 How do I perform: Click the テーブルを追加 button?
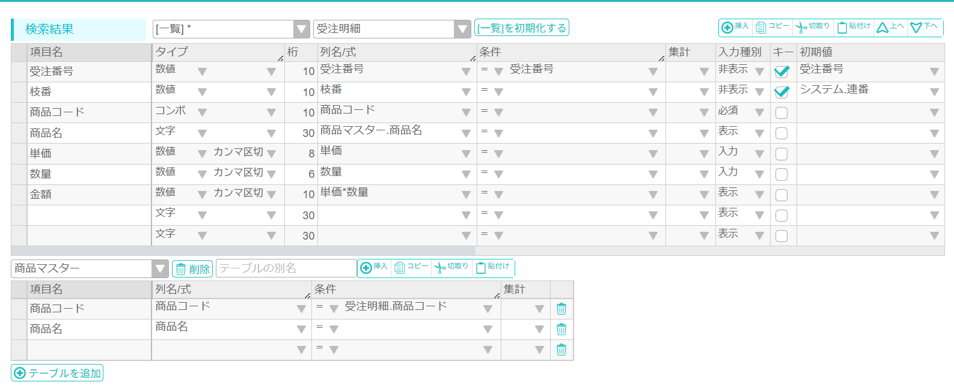[58, 373]
